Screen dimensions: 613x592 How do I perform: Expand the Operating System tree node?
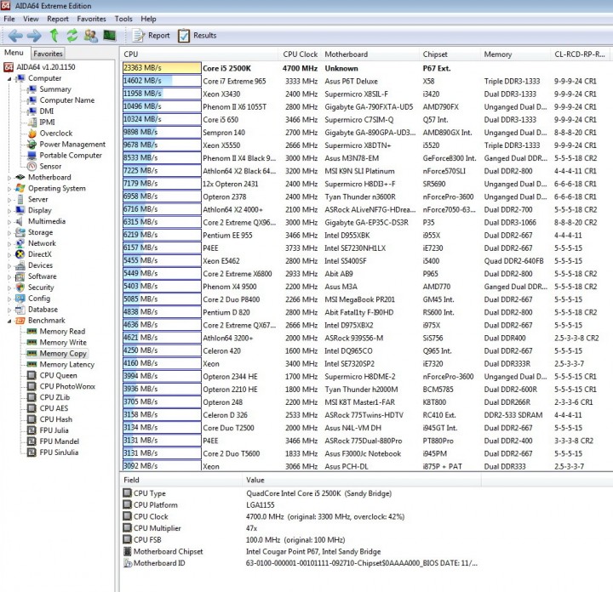point(9,189)
